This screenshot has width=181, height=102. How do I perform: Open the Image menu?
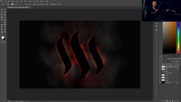pyautogui.click(x=13, y=1)
